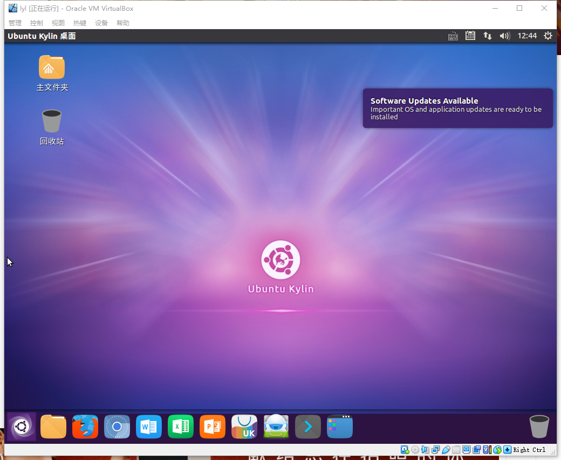Click the USB devices status icon

[446, 450]
